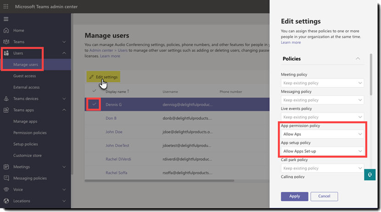
Task: Open External access in sidebar
Action: point(27,87)
